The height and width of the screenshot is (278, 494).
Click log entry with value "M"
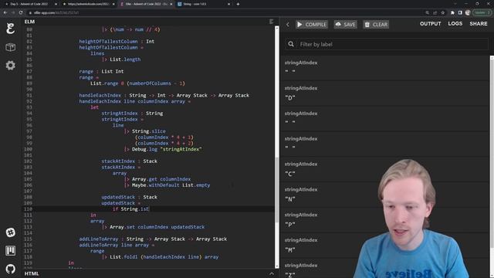pyautogui.click(x=386, y=245)
